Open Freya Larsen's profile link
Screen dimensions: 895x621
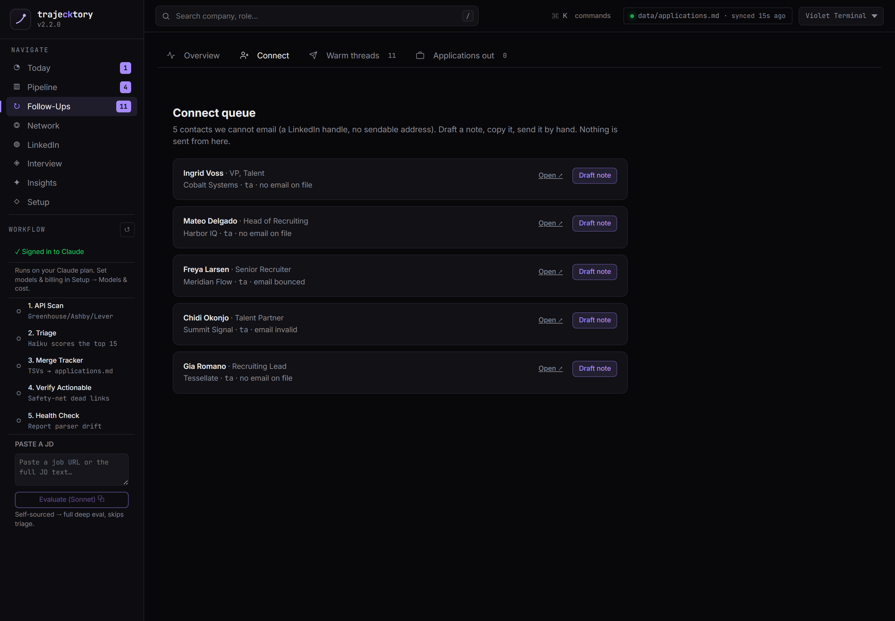[550, 272]
